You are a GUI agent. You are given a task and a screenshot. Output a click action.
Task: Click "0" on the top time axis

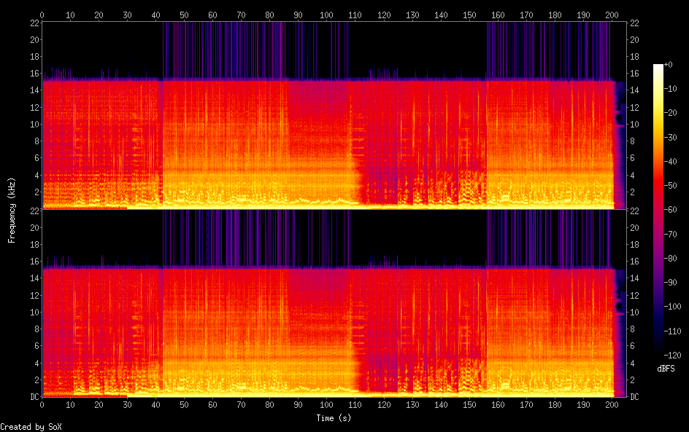point(42,15)
